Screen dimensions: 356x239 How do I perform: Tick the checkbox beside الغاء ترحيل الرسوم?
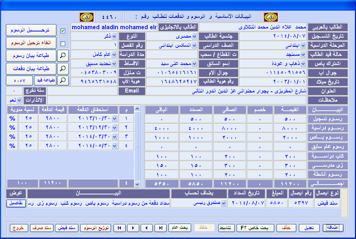[x=63, y=43]
